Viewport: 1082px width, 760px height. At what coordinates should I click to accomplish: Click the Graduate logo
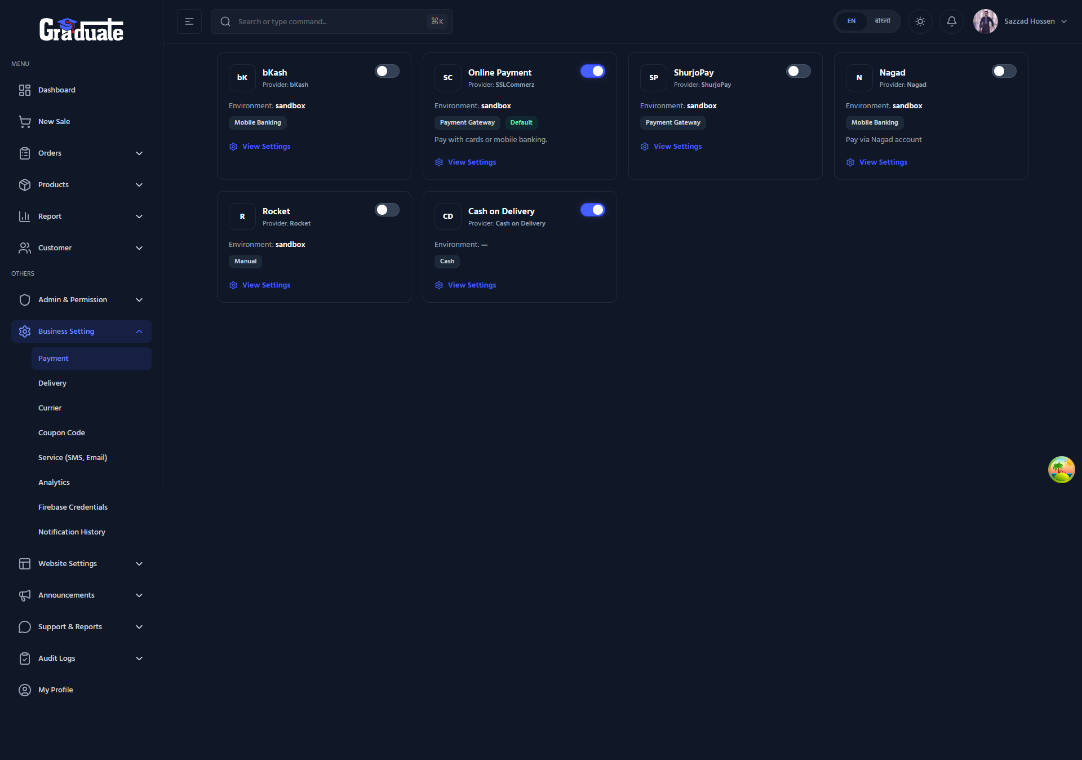(81, 29)
